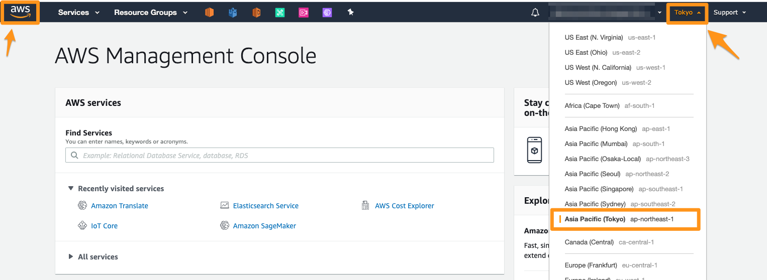Open the Amazon Translate link
767x280 pixels.
(120, 206)
